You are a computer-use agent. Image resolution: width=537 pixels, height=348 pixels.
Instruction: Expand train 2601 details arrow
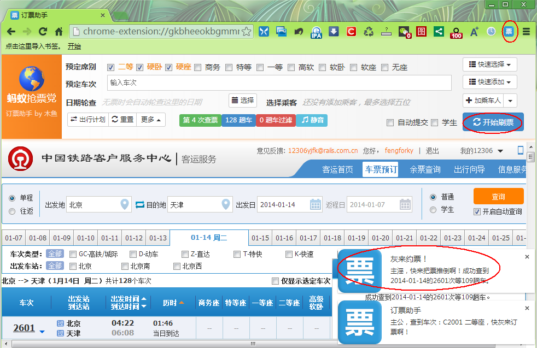point(42,332)
